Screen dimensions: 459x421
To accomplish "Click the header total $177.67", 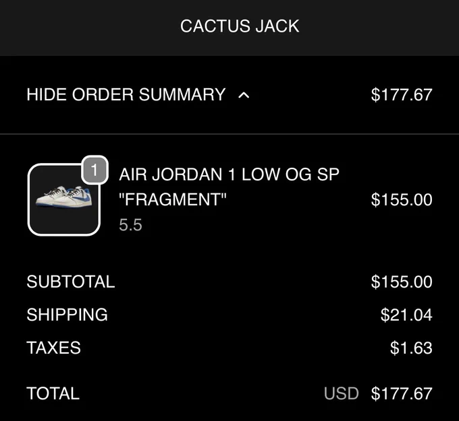I will coord(402,95).
